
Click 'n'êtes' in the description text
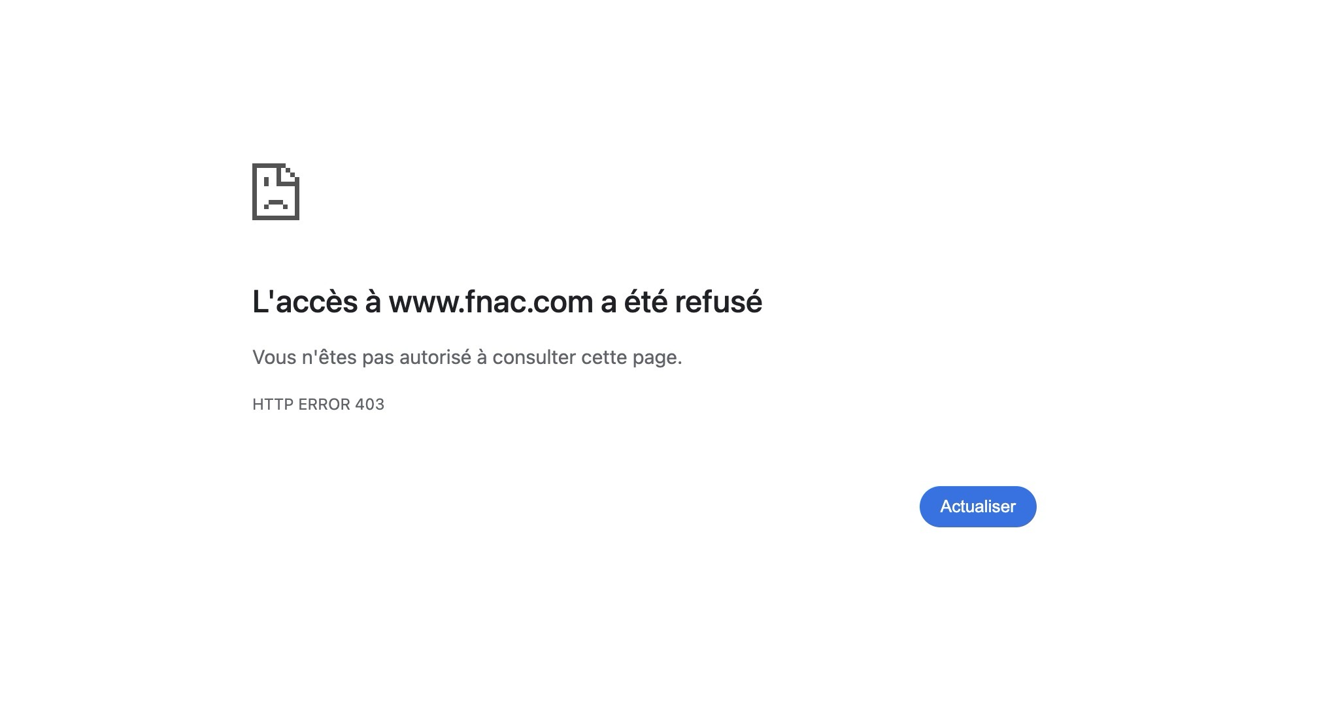pos(329,357)
